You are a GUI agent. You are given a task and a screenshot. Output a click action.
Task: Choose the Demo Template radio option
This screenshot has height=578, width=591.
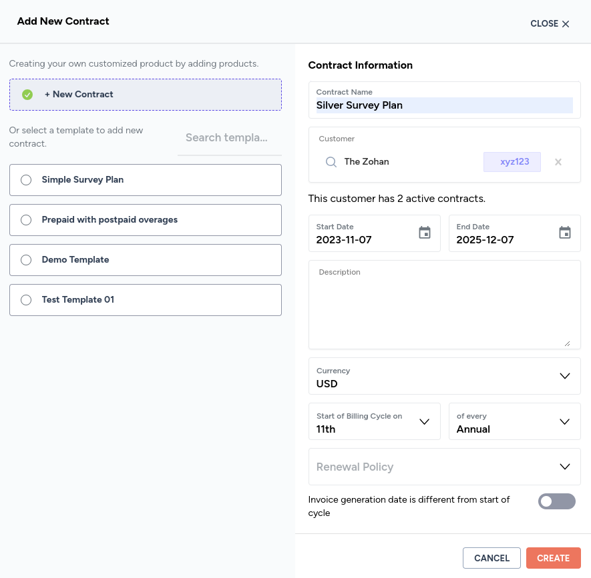coord(26,260)
